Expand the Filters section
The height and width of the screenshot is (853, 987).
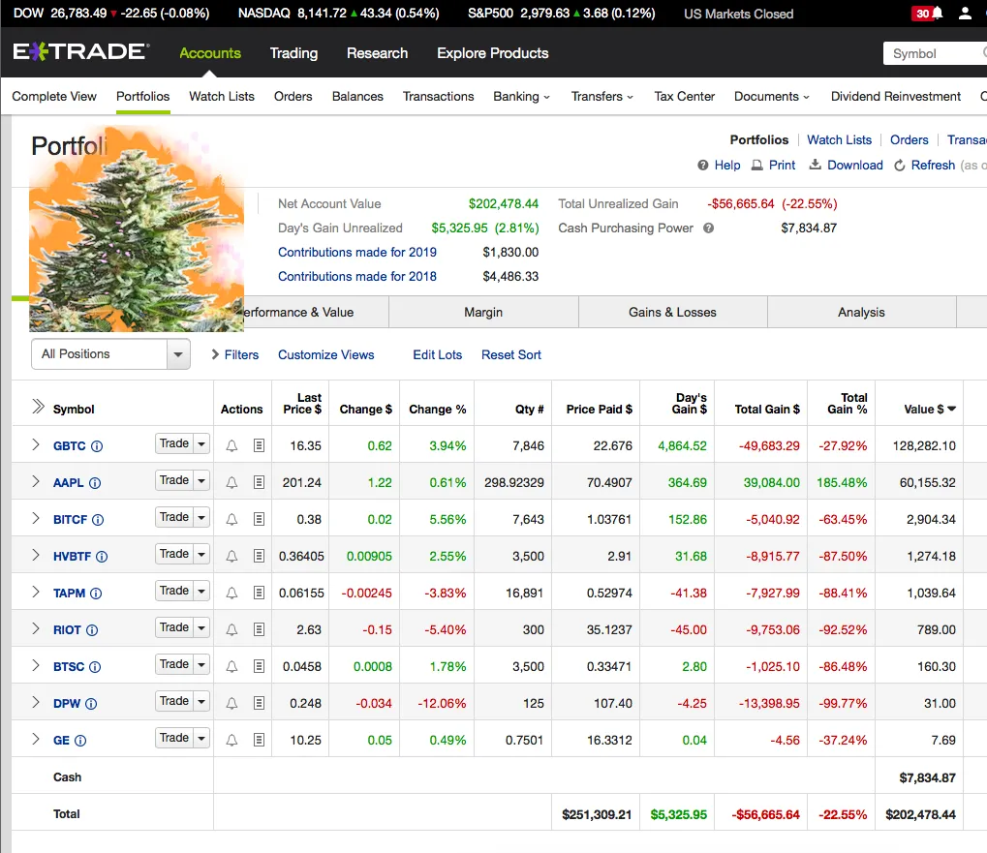pyautogui.click(x=234, y=354)
